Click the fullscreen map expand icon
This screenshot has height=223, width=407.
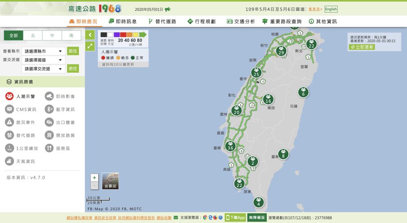(x=90, y=46)
